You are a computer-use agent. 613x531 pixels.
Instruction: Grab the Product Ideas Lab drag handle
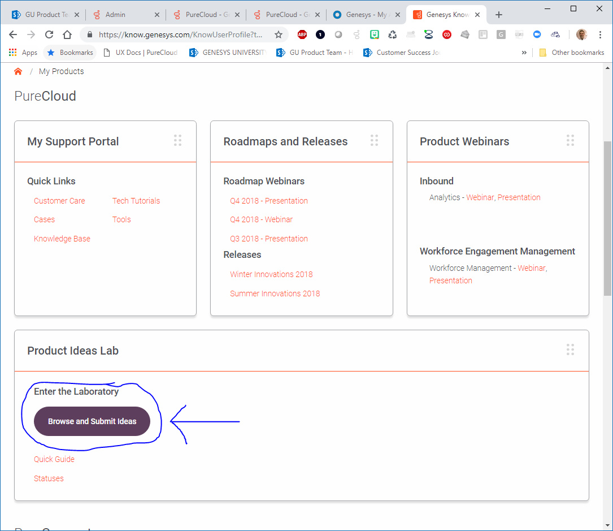coord(571,349)
